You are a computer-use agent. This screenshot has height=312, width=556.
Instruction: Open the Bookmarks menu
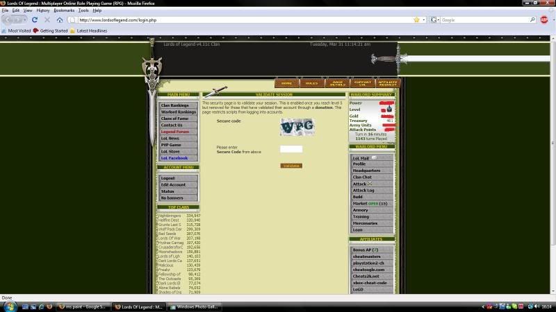coord(64,10)
